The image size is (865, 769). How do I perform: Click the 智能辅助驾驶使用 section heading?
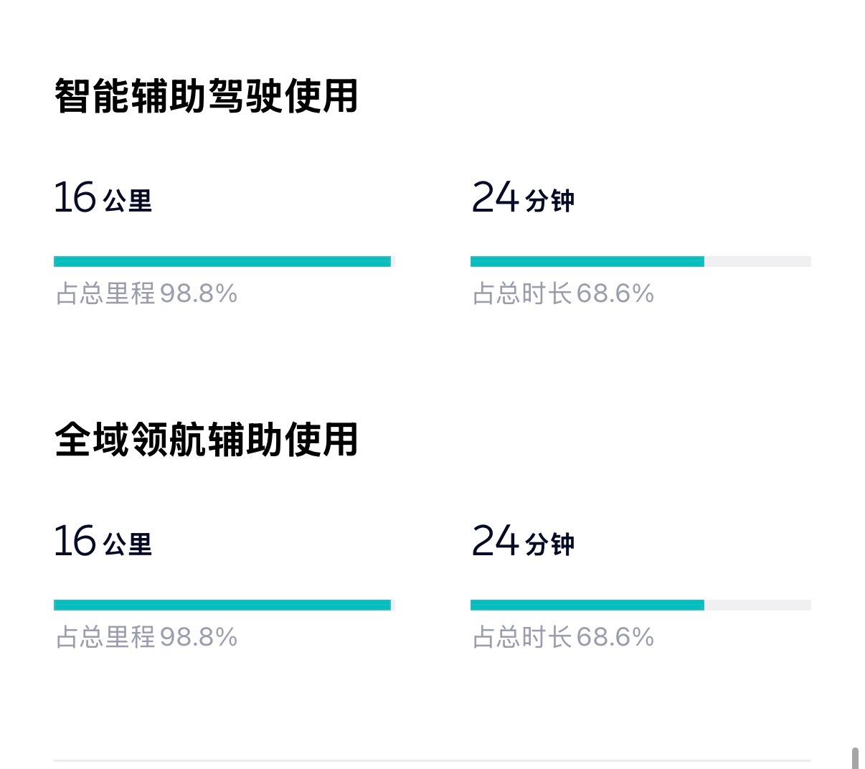click(207, 96)
